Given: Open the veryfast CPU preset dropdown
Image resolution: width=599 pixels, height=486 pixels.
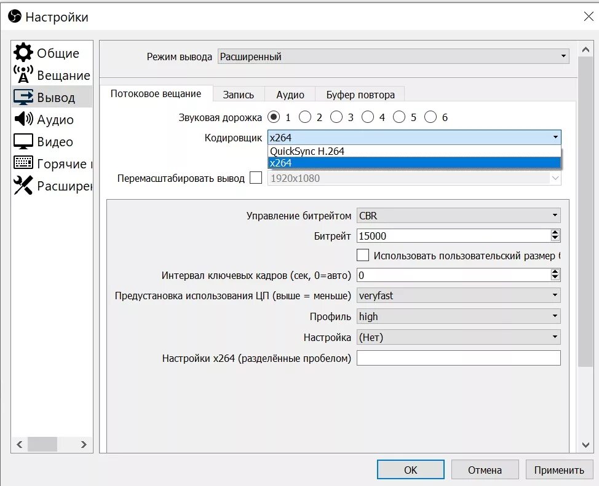Looking at the screenshot, I should pos(458,296).
